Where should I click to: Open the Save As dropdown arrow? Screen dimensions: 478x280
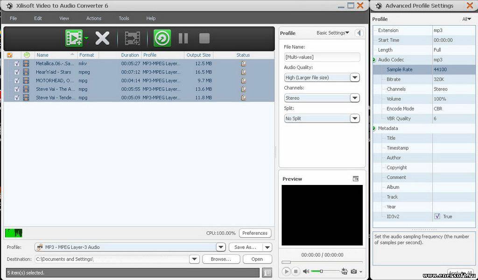coord(267,247)
